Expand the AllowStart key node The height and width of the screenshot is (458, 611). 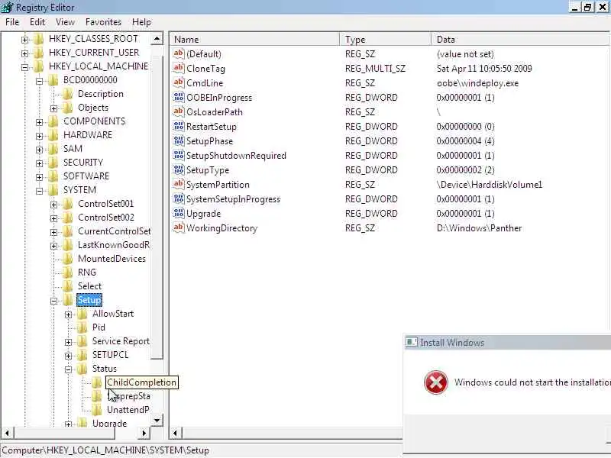pyautogui.click(x=68, y=314)
